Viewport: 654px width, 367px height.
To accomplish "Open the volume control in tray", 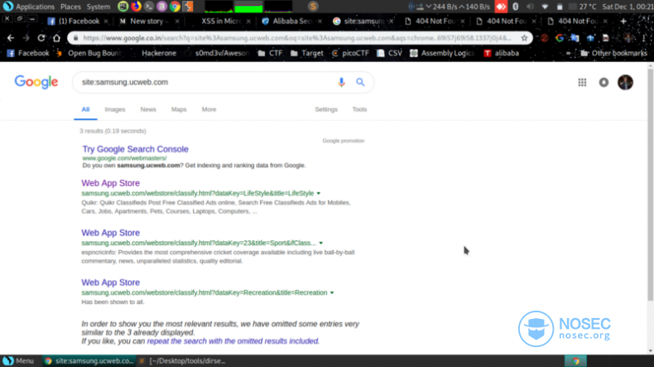I will pos(530,7).
